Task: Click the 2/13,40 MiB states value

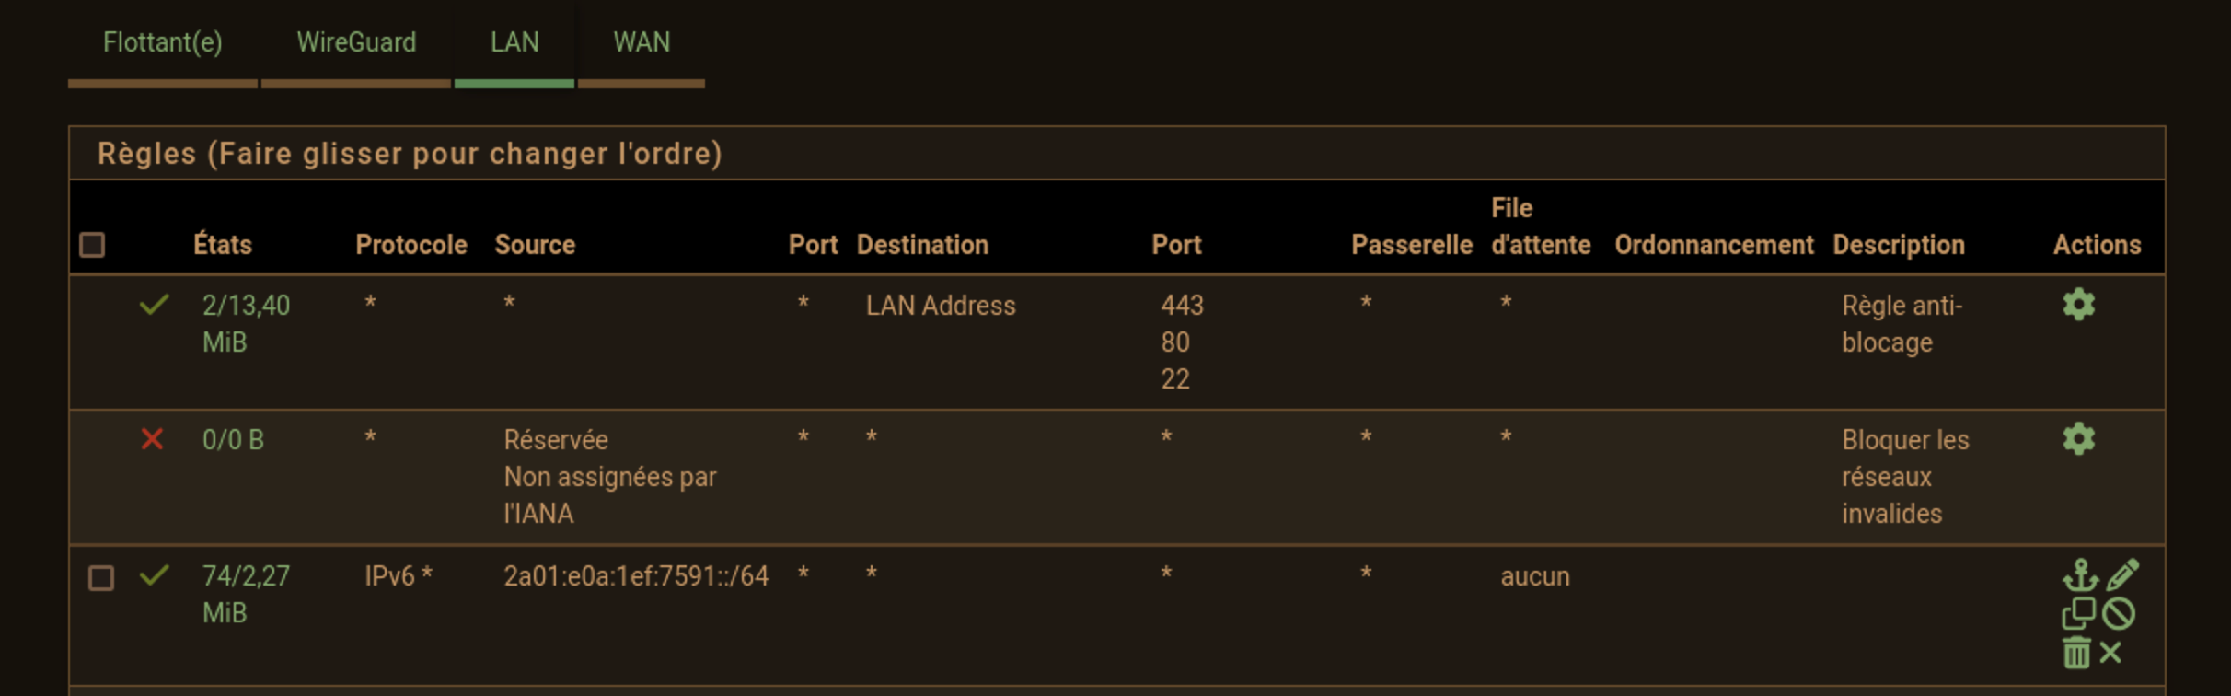Action: [x=246, y=324]
